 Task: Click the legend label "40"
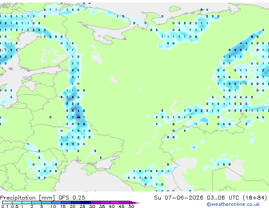click(x=112, y=206)
